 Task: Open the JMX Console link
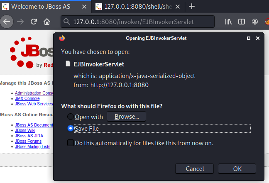pyautogui.click(x=27, y=98)
